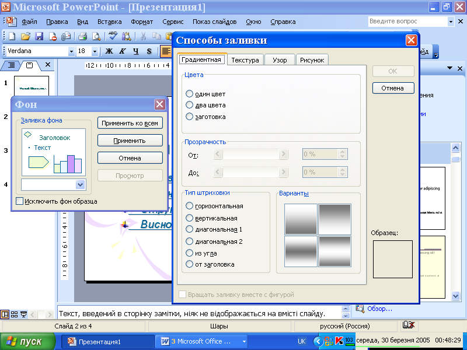Screen dimensions: 467x350
Task: Toggle Underline (Ч) formatting
Action: click(x=136, y=51)
